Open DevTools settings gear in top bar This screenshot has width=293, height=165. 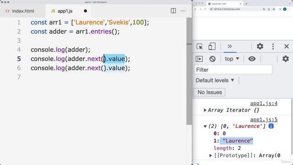(x=260, y=46)
